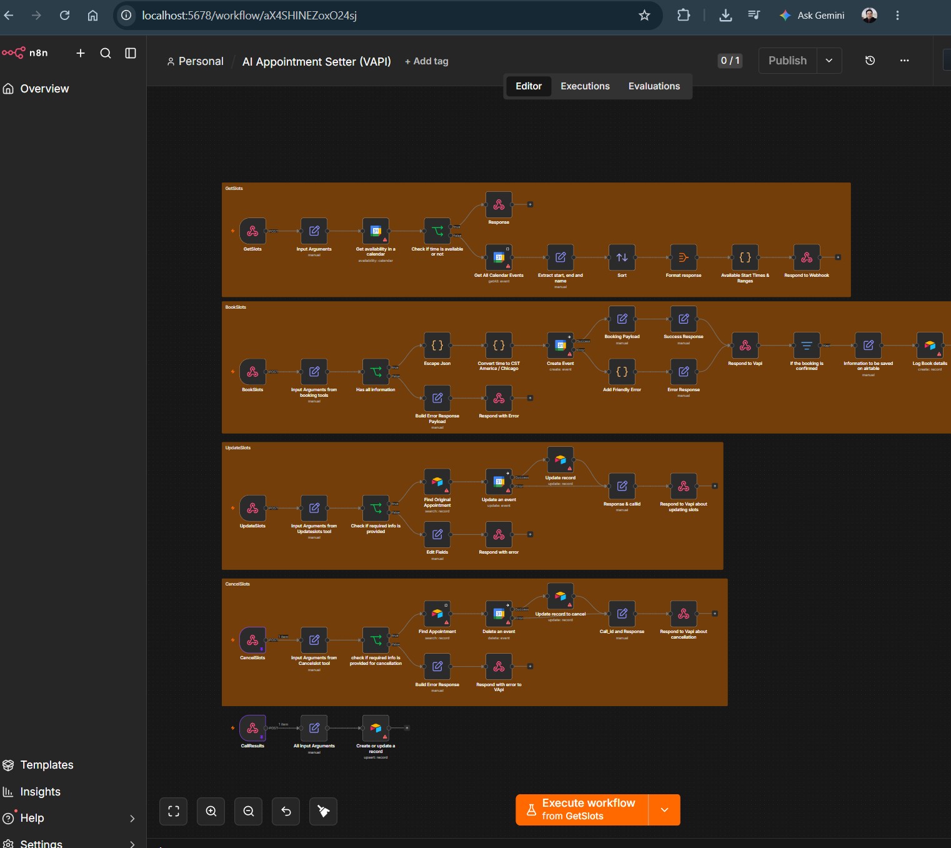951x848 pixels.
Task: Open Respond to Vapi node in BookSlots
Action: pos(745,346)
